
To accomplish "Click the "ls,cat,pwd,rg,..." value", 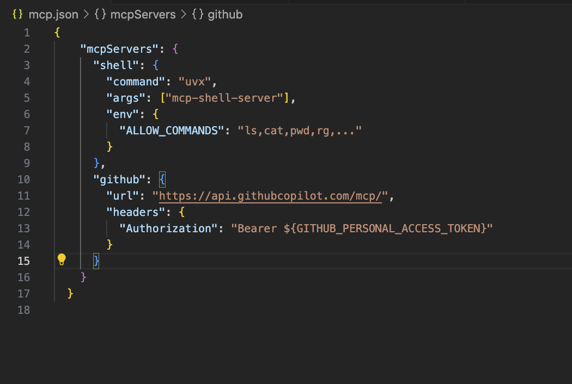I will tap(300, 131).
